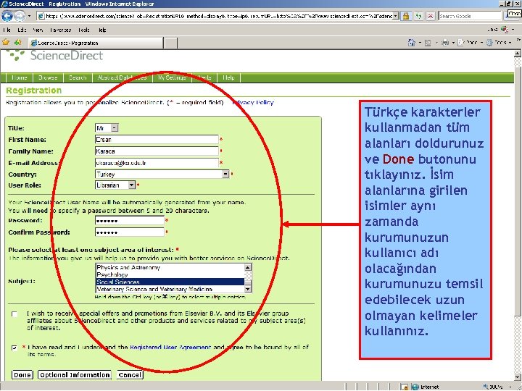Viewport: 522px width, 391px height.
Task: Open the Country dropdown showing Turkey
Action: point(225,174)
